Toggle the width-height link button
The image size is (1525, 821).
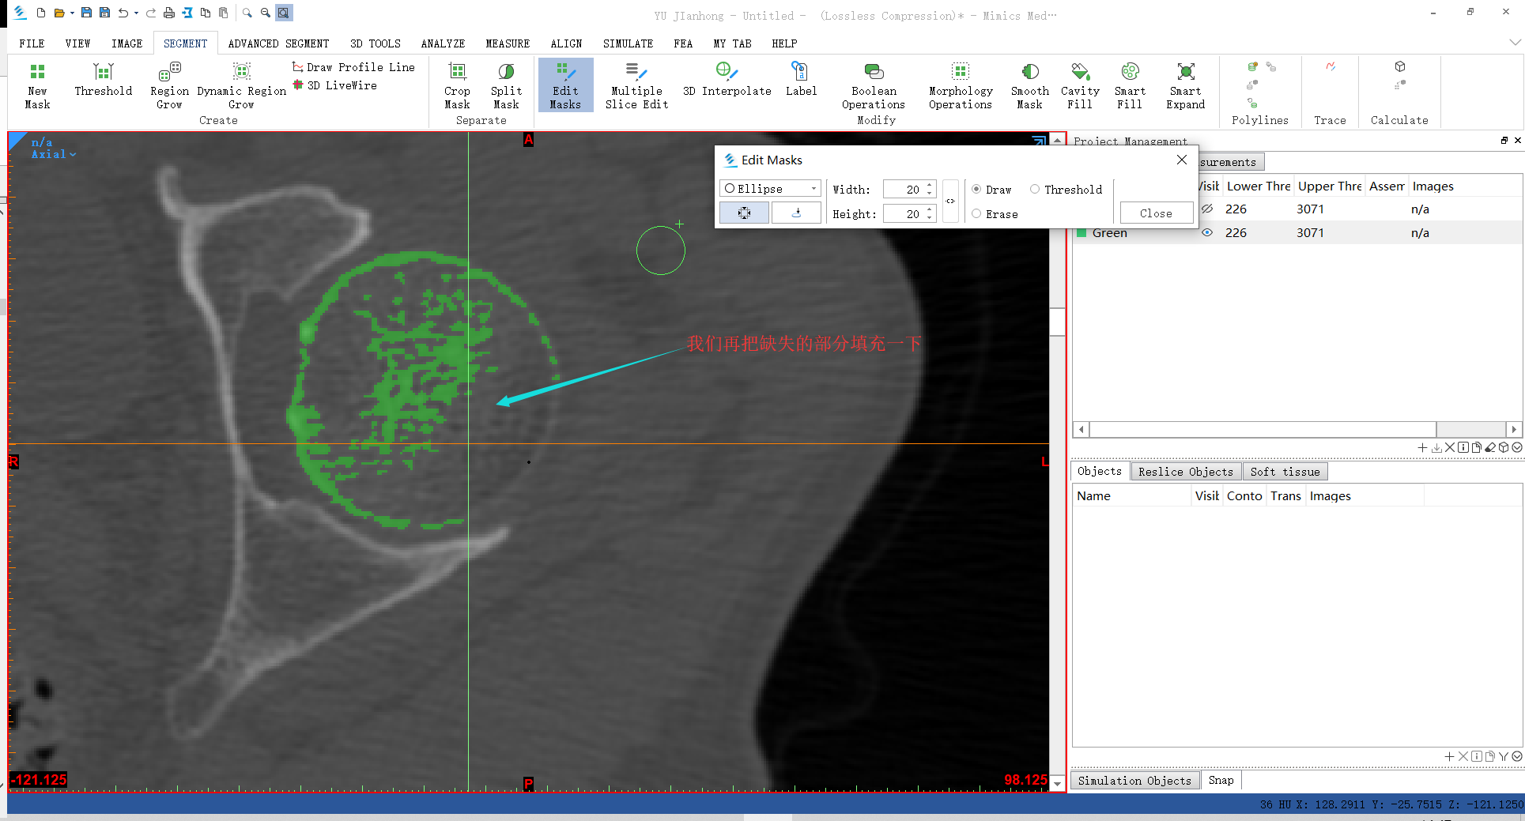click(x=950, y=201)
